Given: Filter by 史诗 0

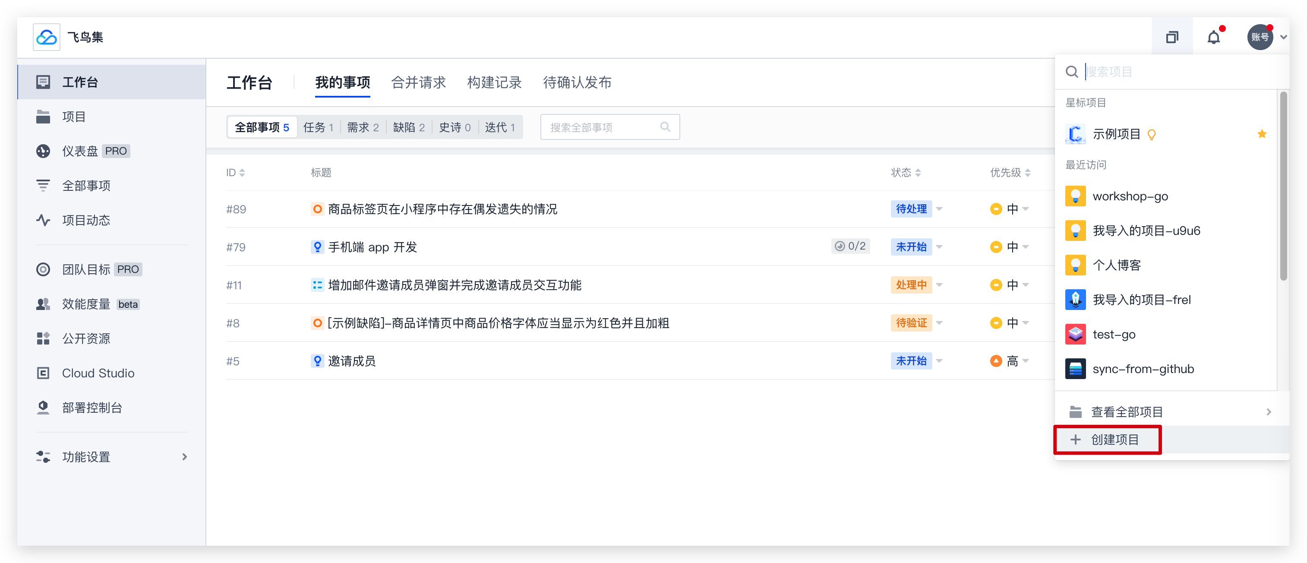Looking at the screenshot, I should [x=455, y=127].
